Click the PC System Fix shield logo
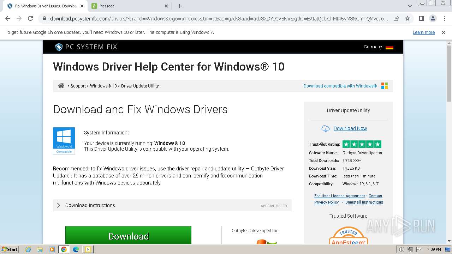Screen dimensions: 452x254 pos(59,47)
